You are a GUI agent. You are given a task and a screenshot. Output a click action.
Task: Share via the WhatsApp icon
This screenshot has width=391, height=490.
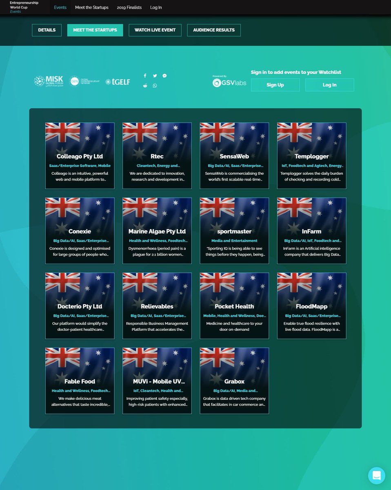coord(155,86)
